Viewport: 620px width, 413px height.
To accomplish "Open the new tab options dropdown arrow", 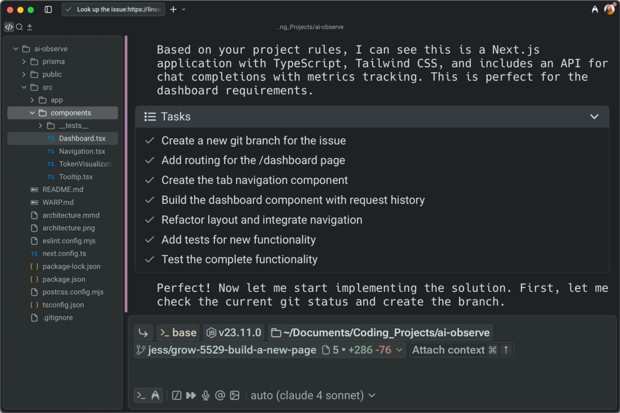I will [184, 9].
